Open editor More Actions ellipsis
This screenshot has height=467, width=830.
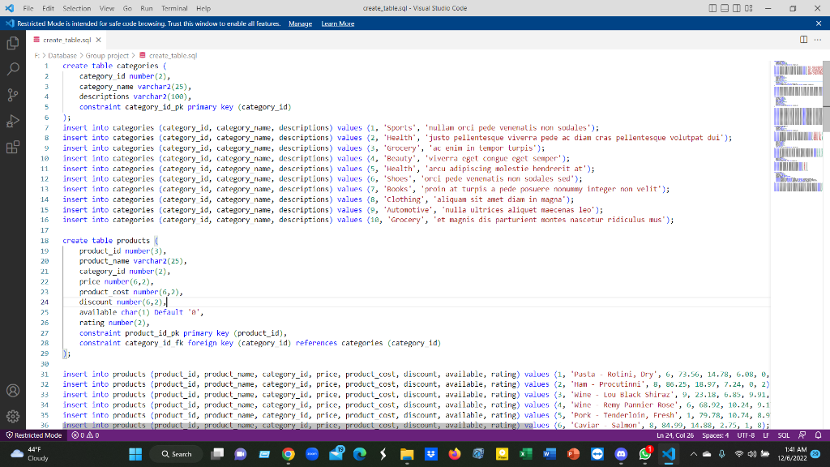point(818,40)
